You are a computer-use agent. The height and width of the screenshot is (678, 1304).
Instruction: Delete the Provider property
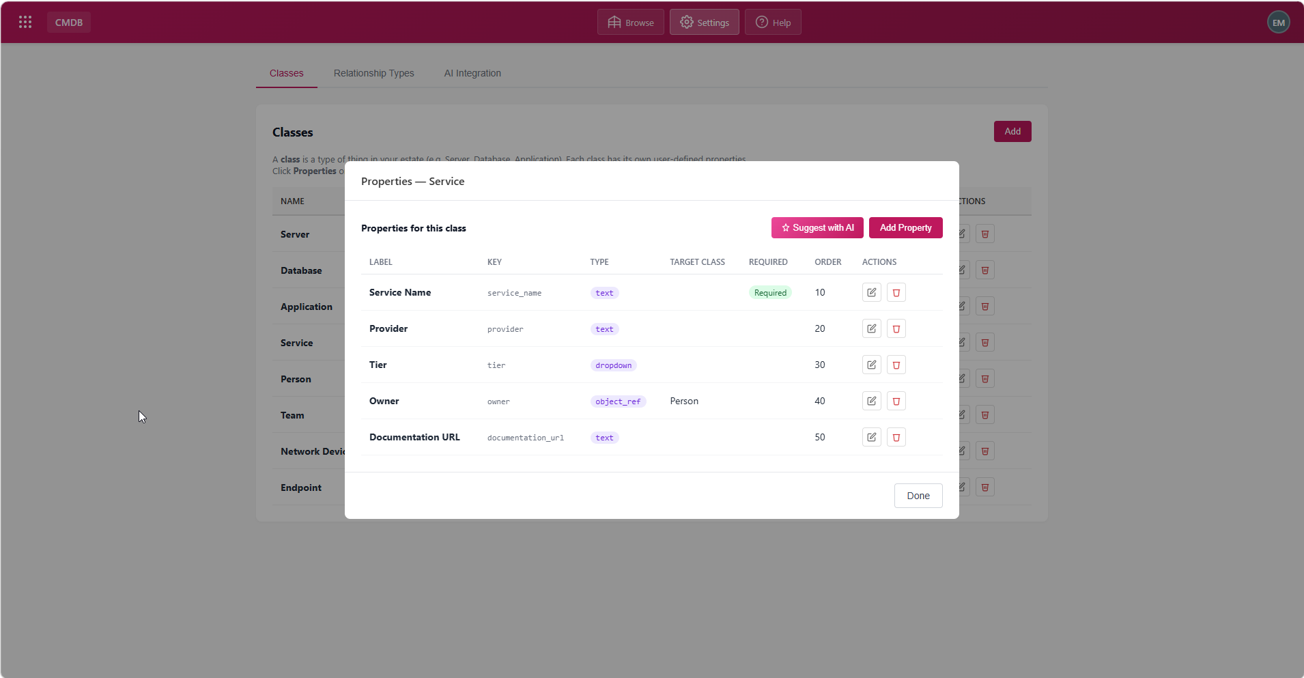click(x=896, y=328)
